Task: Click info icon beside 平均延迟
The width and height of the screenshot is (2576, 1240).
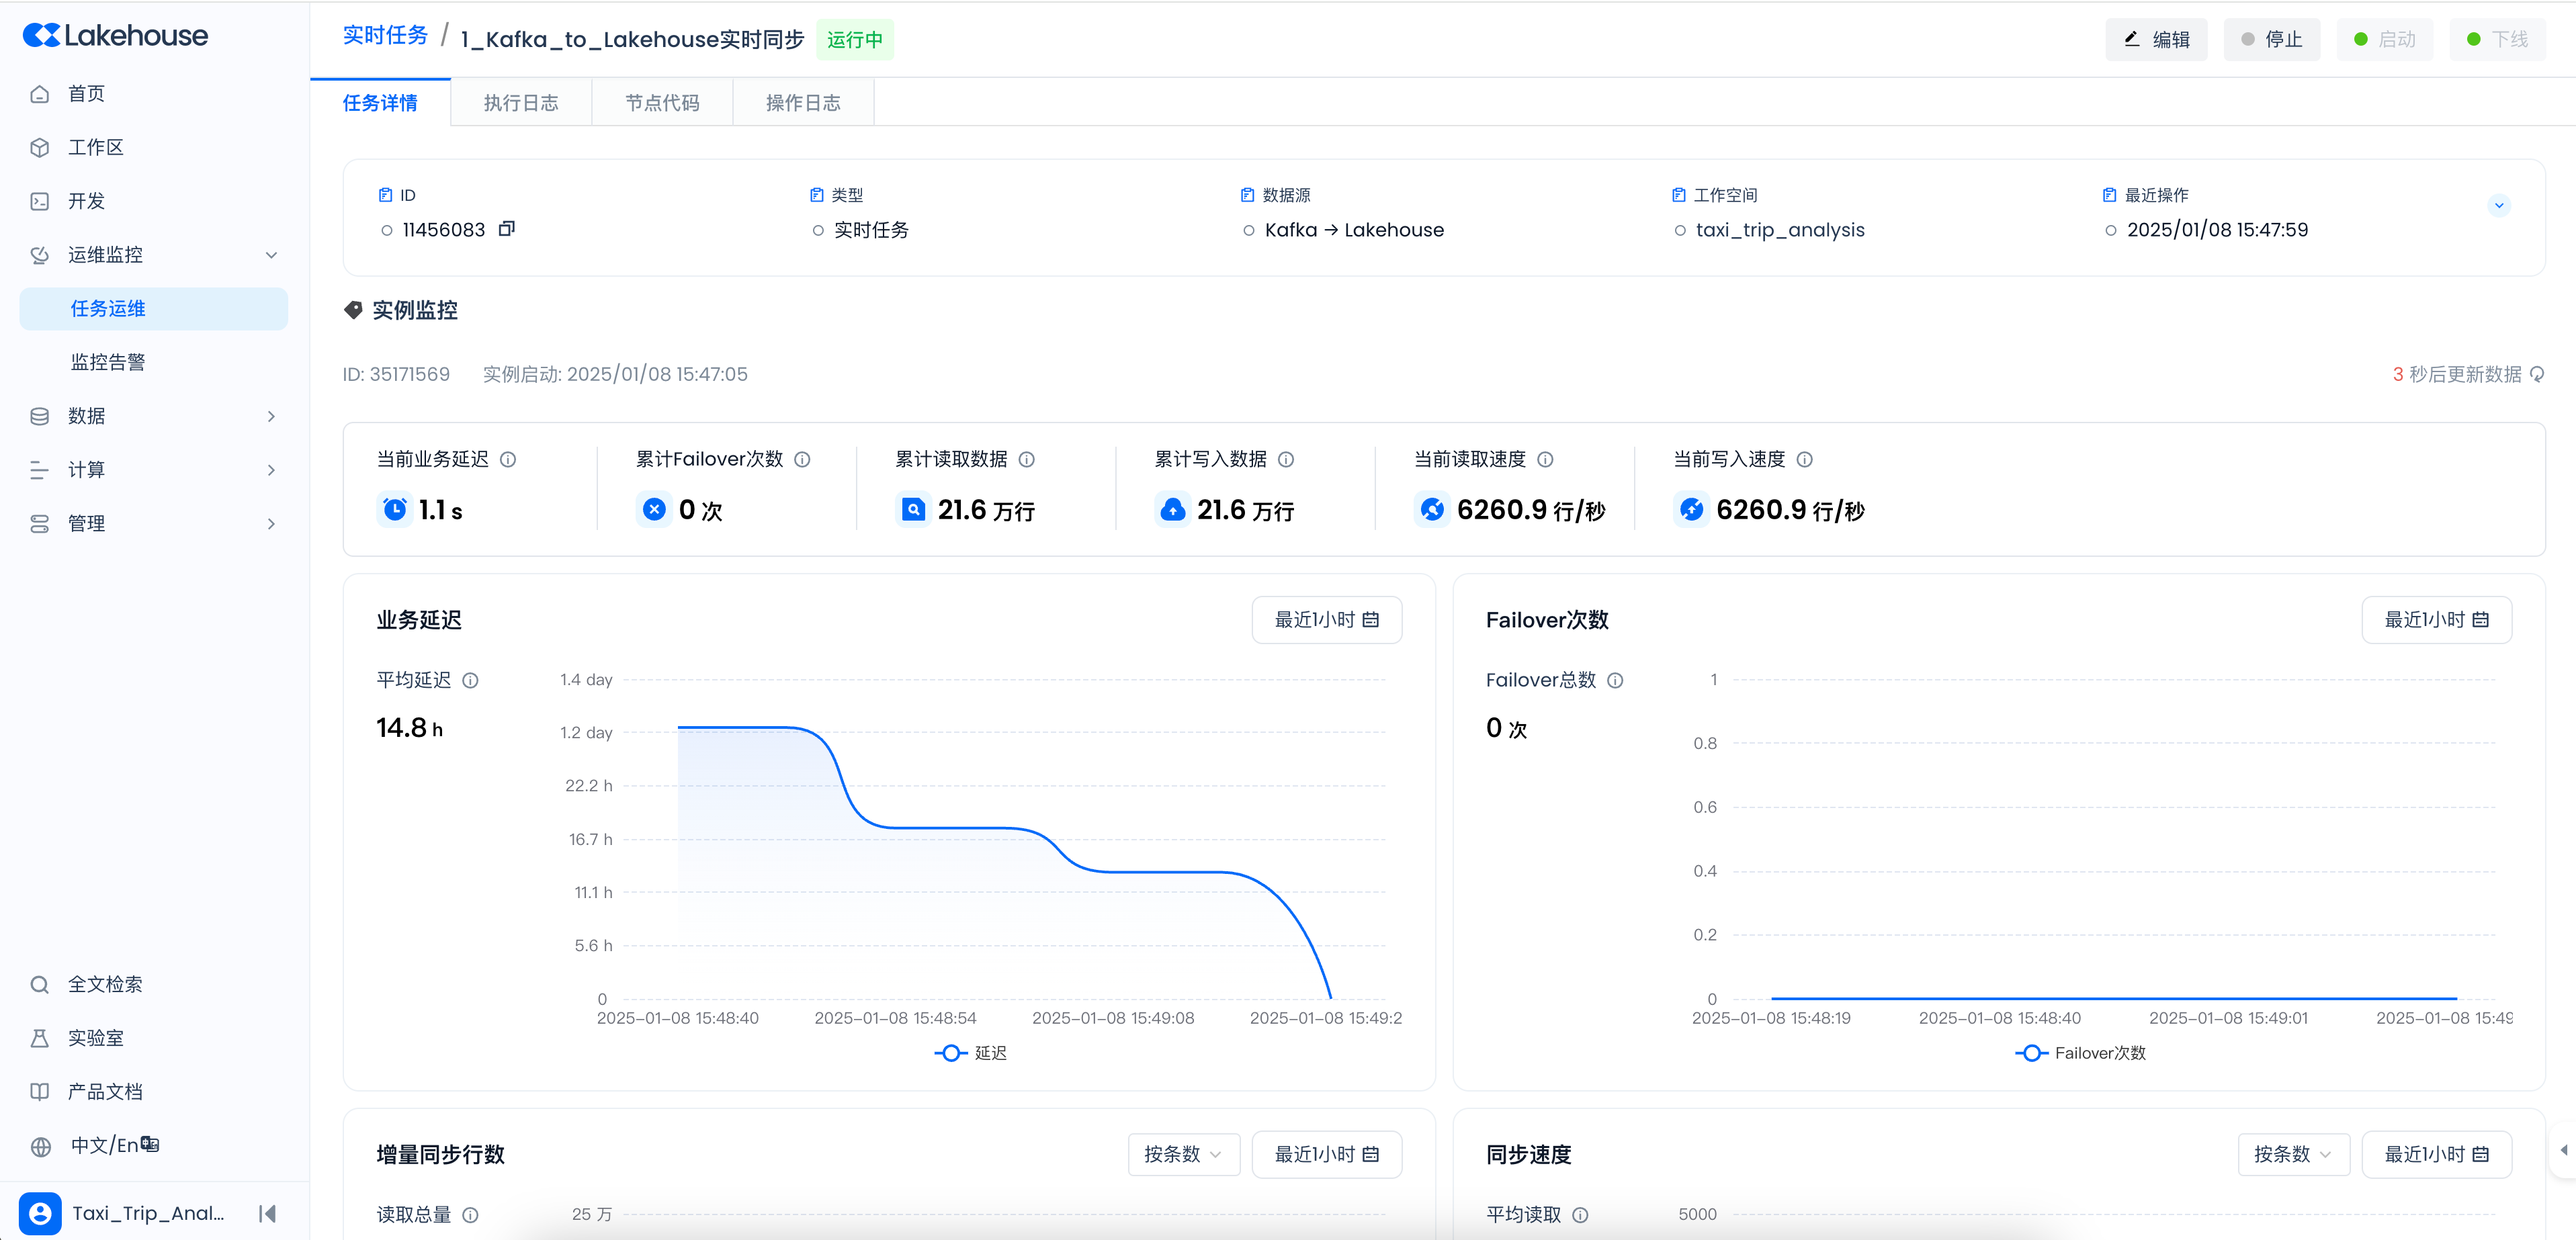Action: click(470, 680)
